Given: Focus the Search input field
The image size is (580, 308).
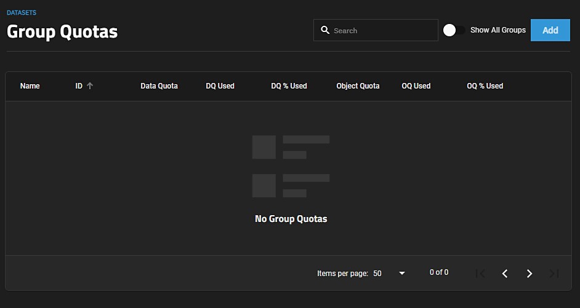Looking at the screenshot, I should point(382,30).
